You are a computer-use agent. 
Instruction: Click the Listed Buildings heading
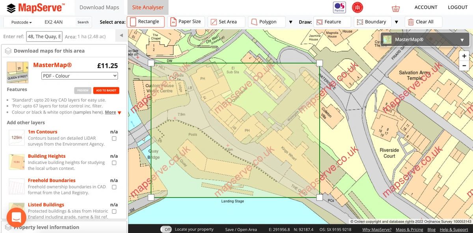click(x=46, y=205)
